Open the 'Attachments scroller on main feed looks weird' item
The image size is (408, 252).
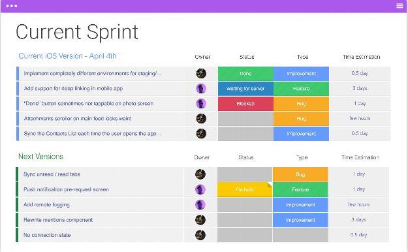point(78,119)
